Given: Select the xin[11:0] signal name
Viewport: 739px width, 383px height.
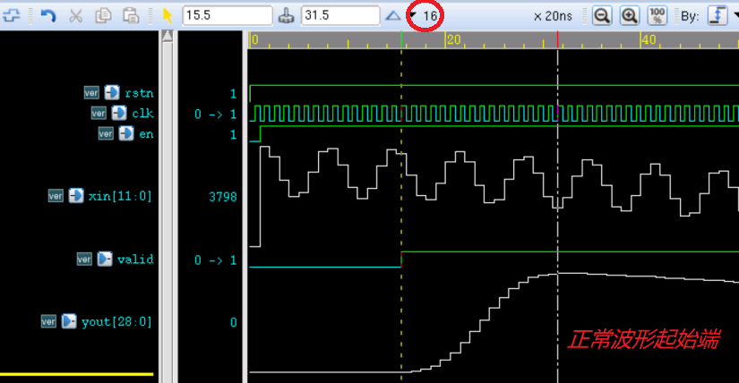Looking at the screenshot, I should (x=121, y=196).
